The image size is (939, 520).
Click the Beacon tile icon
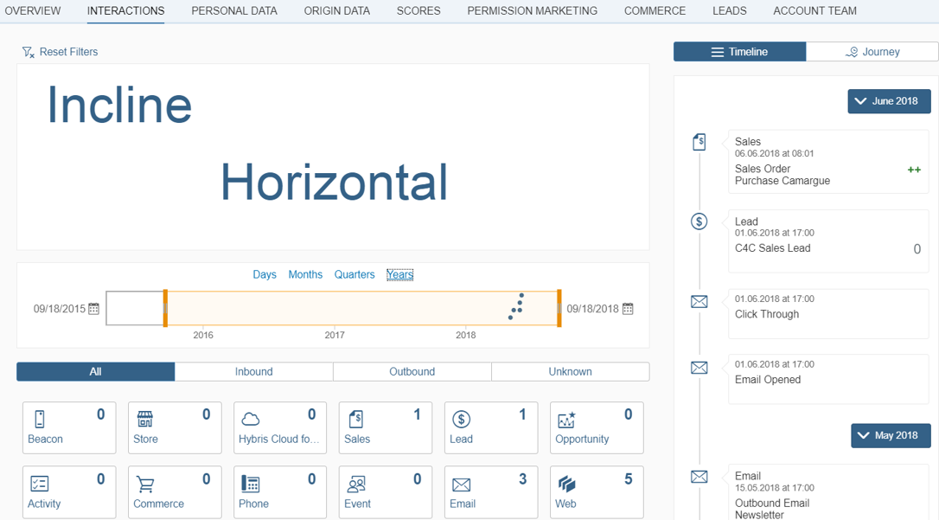(x=40, y=420)
